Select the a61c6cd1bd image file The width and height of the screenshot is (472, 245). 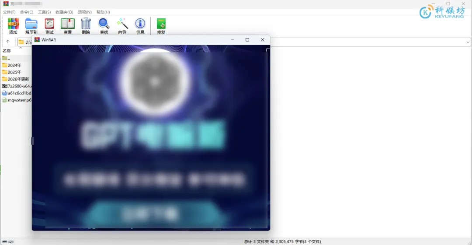[x=17, y=93]
